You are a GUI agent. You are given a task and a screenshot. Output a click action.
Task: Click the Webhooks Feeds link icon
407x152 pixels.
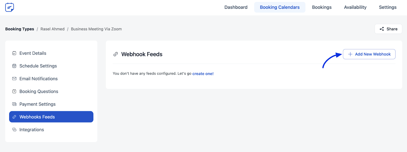click(x=14, y=117)
